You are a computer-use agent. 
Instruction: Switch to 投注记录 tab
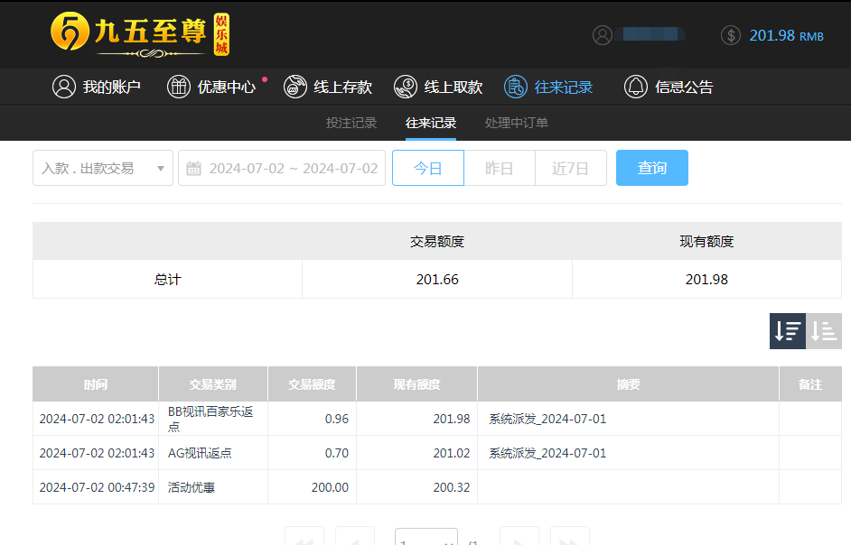351,123
